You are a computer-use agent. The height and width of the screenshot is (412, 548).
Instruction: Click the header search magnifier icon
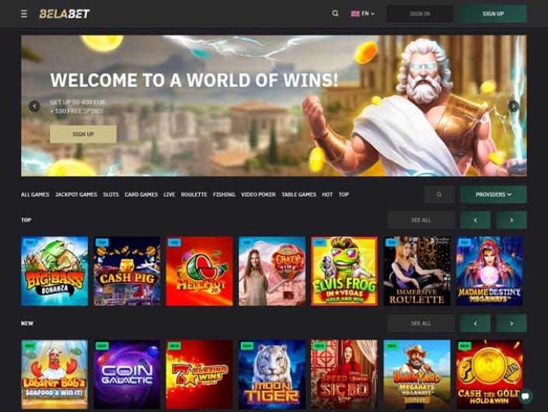pyautogui.click(x=335, y=14)
